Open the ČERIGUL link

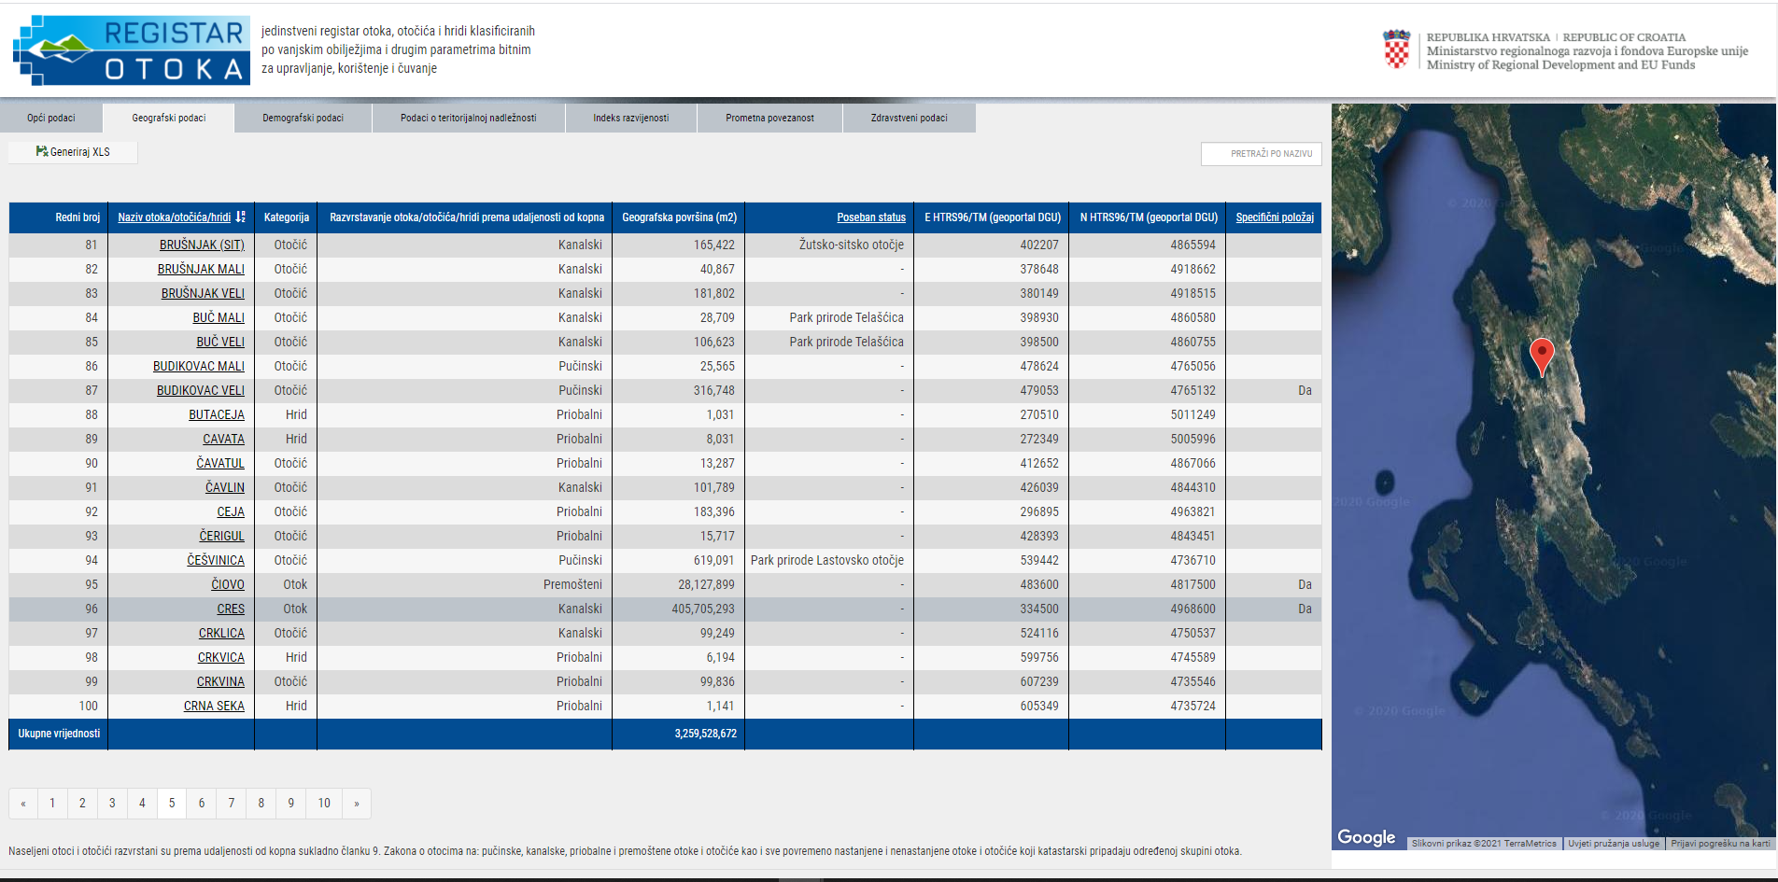pyautogui.click(x=221, y=536)
